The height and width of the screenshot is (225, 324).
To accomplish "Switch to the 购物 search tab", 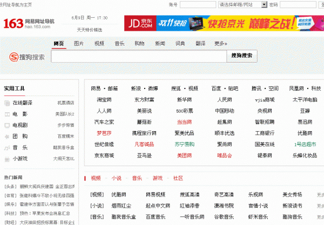I will pos(140,44).
